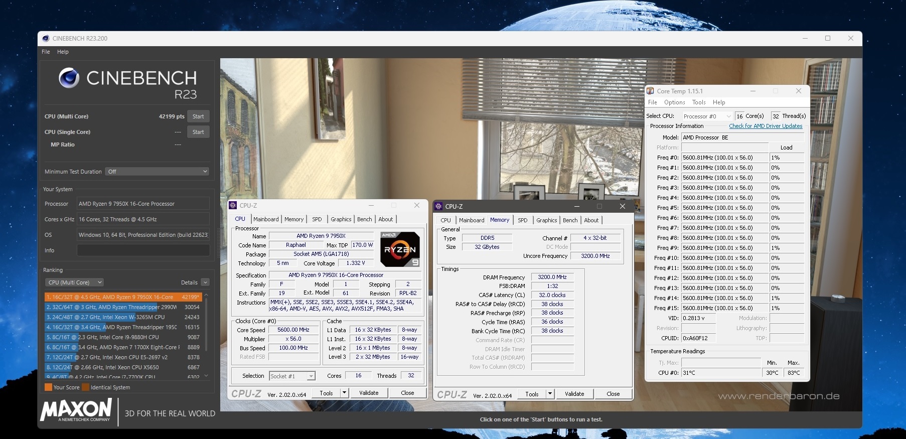
Task: Open Core Temp Options menu
Action: click(675, 102)
